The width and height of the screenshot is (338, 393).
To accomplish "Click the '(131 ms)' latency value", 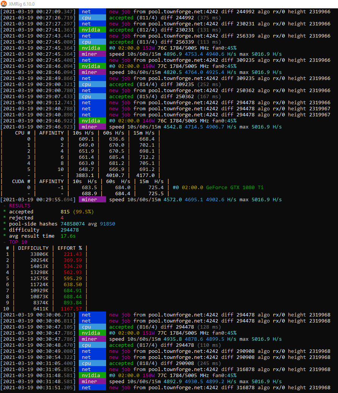I will coord(209,30).
